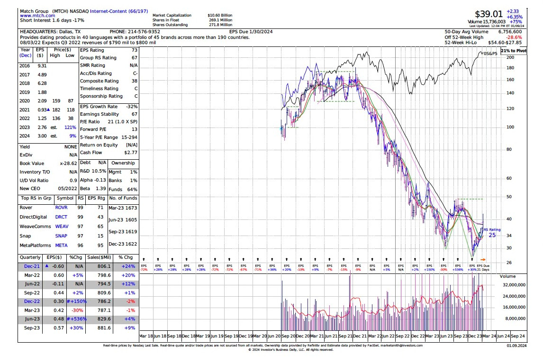Open the META ticker symbol
The image size is (543, 364).
[x=61, y=245]
